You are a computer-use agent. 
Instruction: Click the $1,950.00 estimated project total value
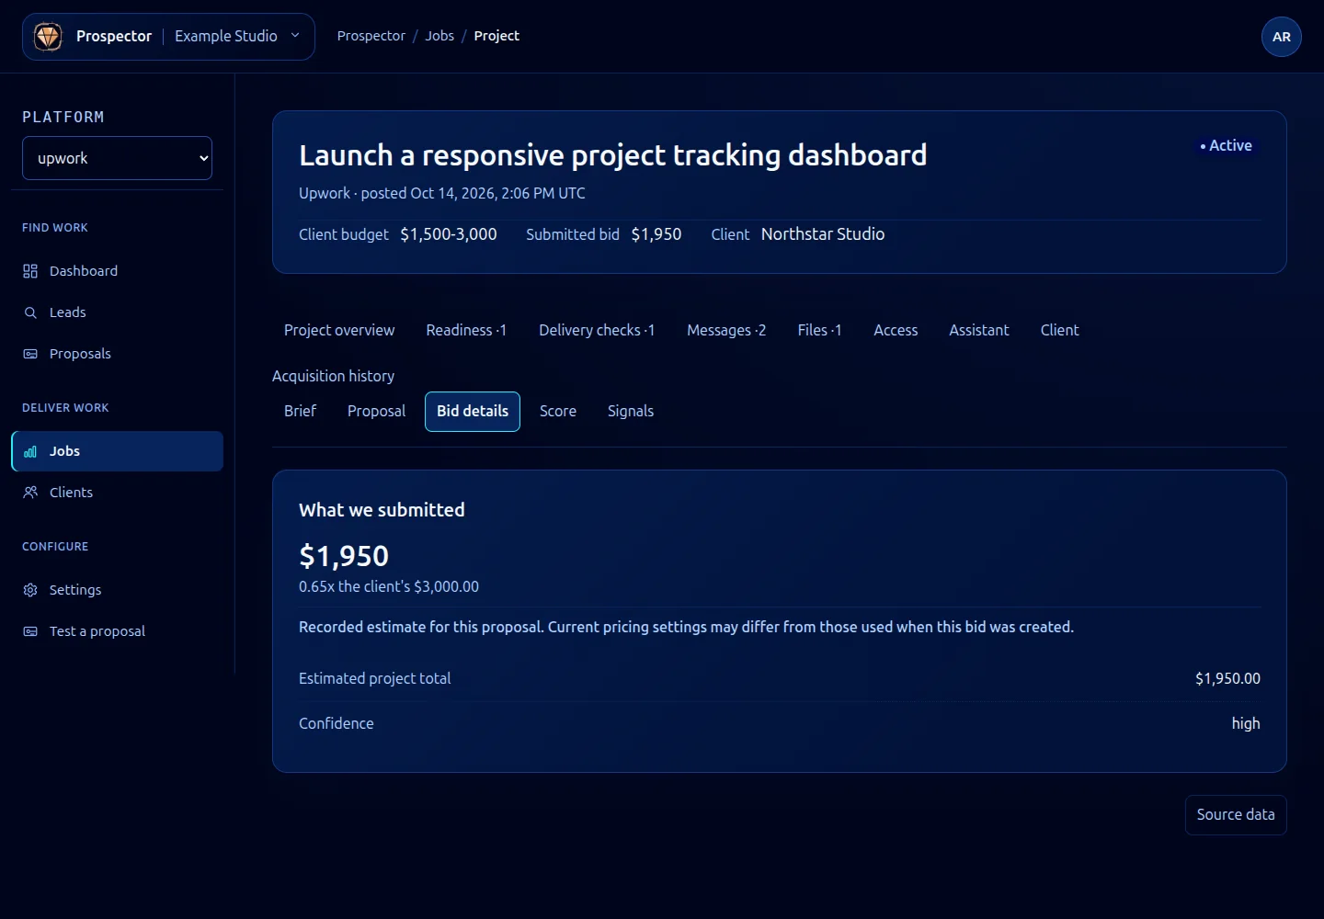pos(1227,678)
